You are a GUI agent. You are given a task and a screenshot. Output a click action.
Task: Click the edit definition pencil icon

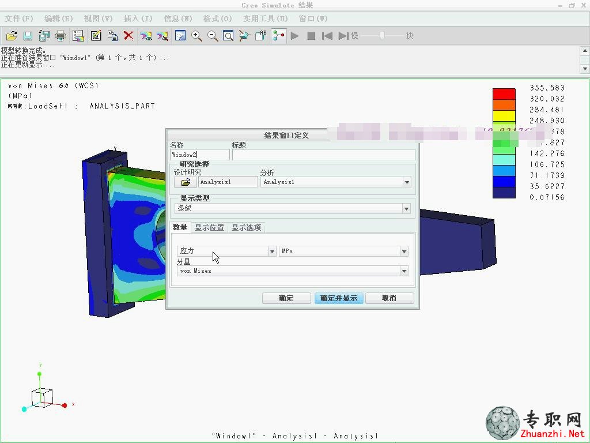point(96,36)
